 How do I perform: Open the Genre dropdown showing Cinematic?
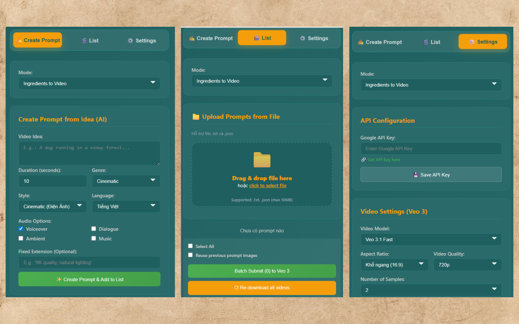click(x=126, y=181)
